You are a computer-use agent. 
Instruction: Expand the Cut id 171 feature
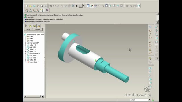point(25,52)
